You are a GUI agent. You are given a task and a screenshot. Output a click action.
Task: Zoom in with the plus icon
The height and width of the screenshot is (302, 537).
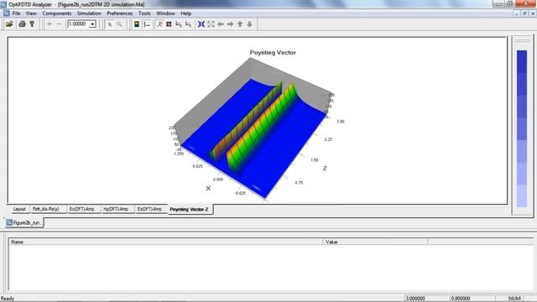[x=50, y=24]
